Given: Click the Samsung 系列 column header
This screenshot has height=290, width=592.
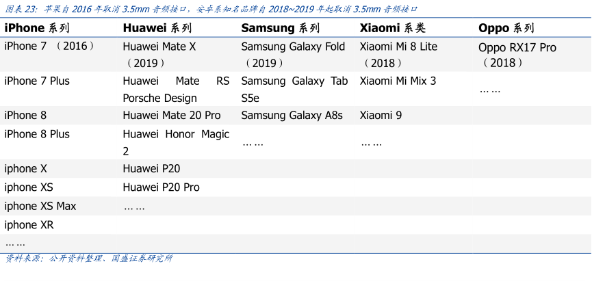Looking at the screenshot, I should (280, 28).
